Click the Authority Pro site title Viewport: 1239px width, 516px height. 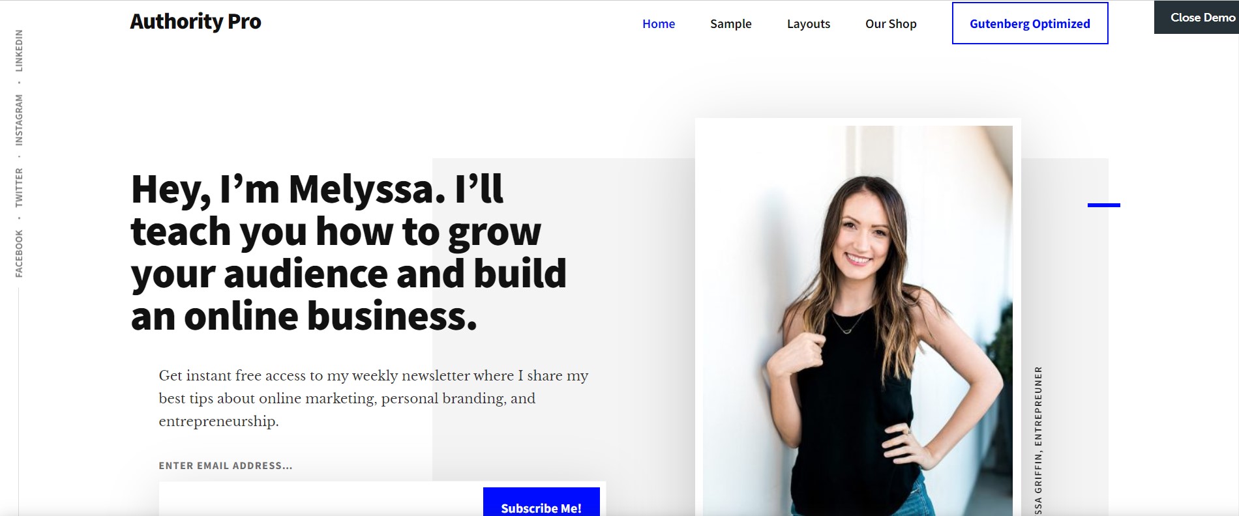coord(196,21)
